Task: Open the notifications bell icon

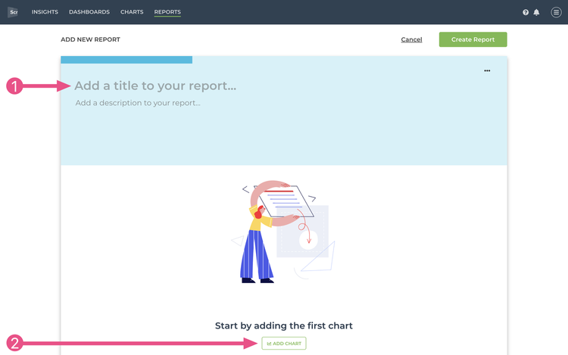Action: (536, 12)
